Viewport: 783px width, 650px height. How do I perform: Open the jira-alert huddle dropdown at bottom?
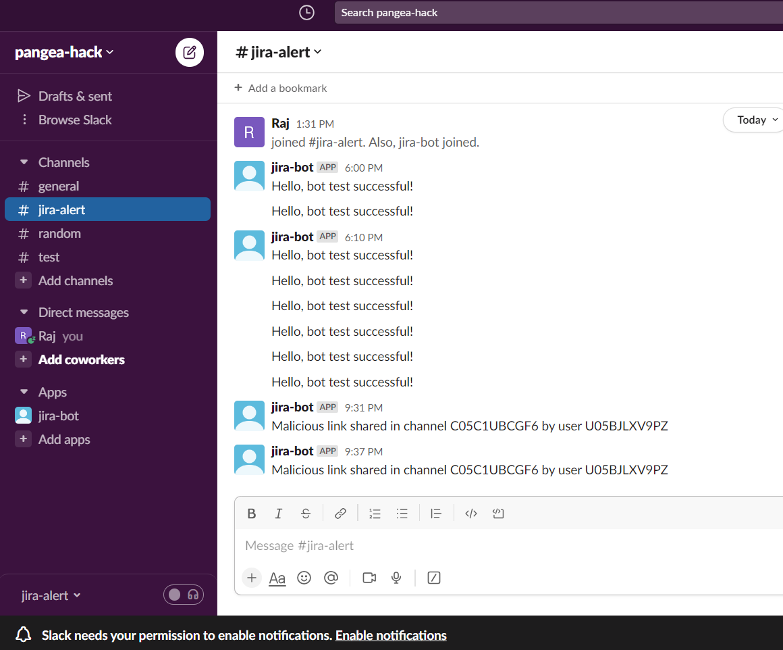pos(51,595)
